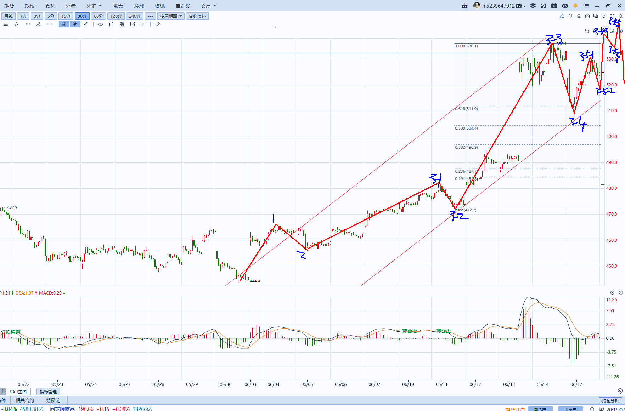Viewport: 625px width, 411px height.
Task: Toggle drawing visibility with the eye icon
Action: 101,24
